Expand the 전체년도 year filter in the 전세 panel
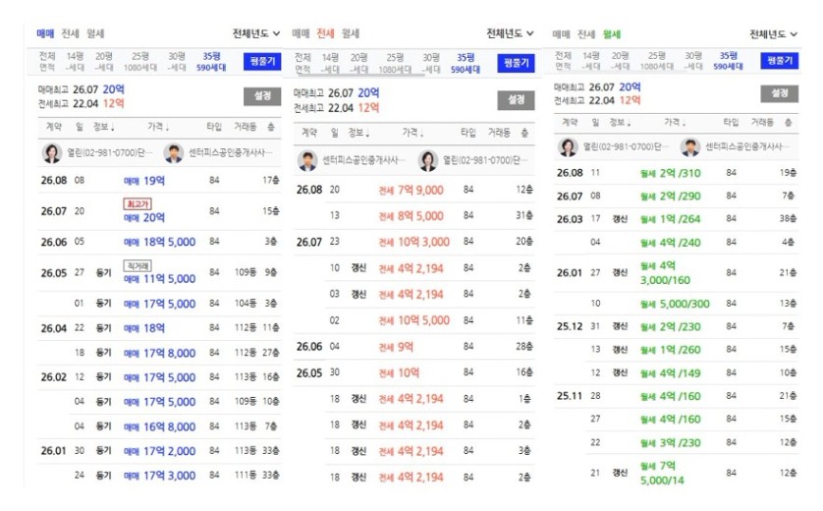This screenshot has width=823, height=511. pos(510,33)
